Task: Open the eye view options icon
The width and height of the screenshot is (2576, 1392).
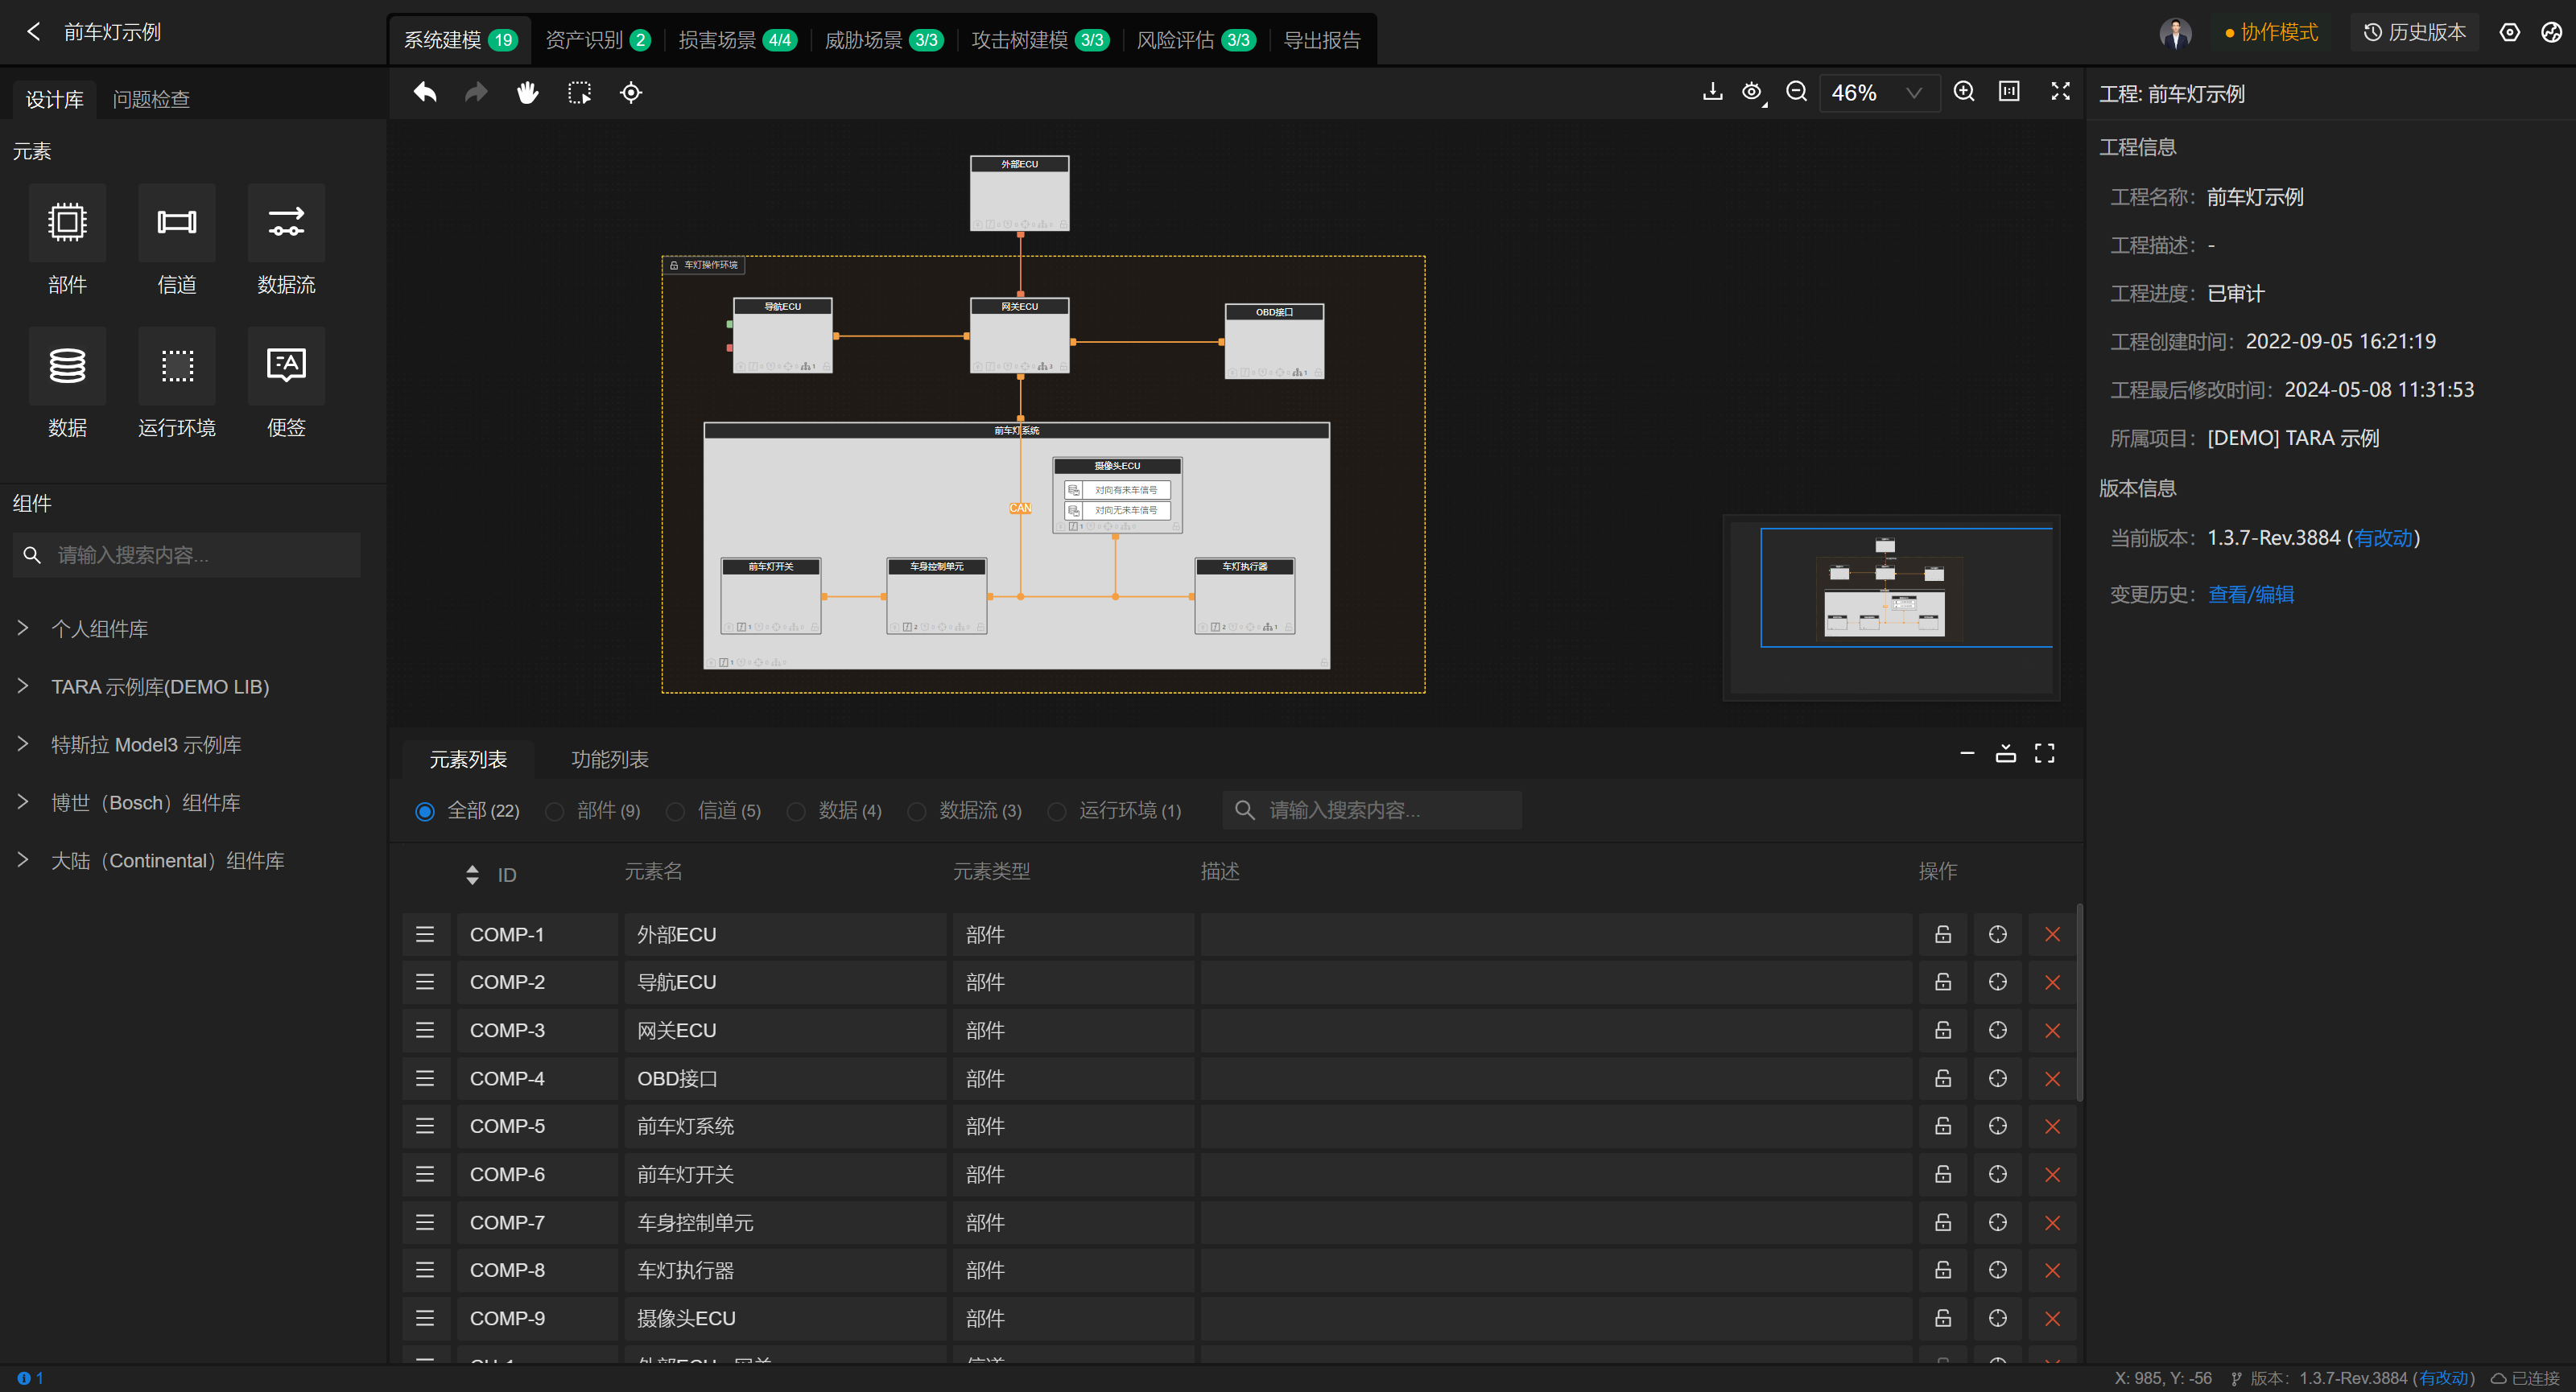Action: click(x=1752, y=93)
